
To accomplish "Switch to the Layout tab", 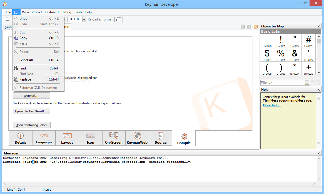I will (x=67, y=138).
